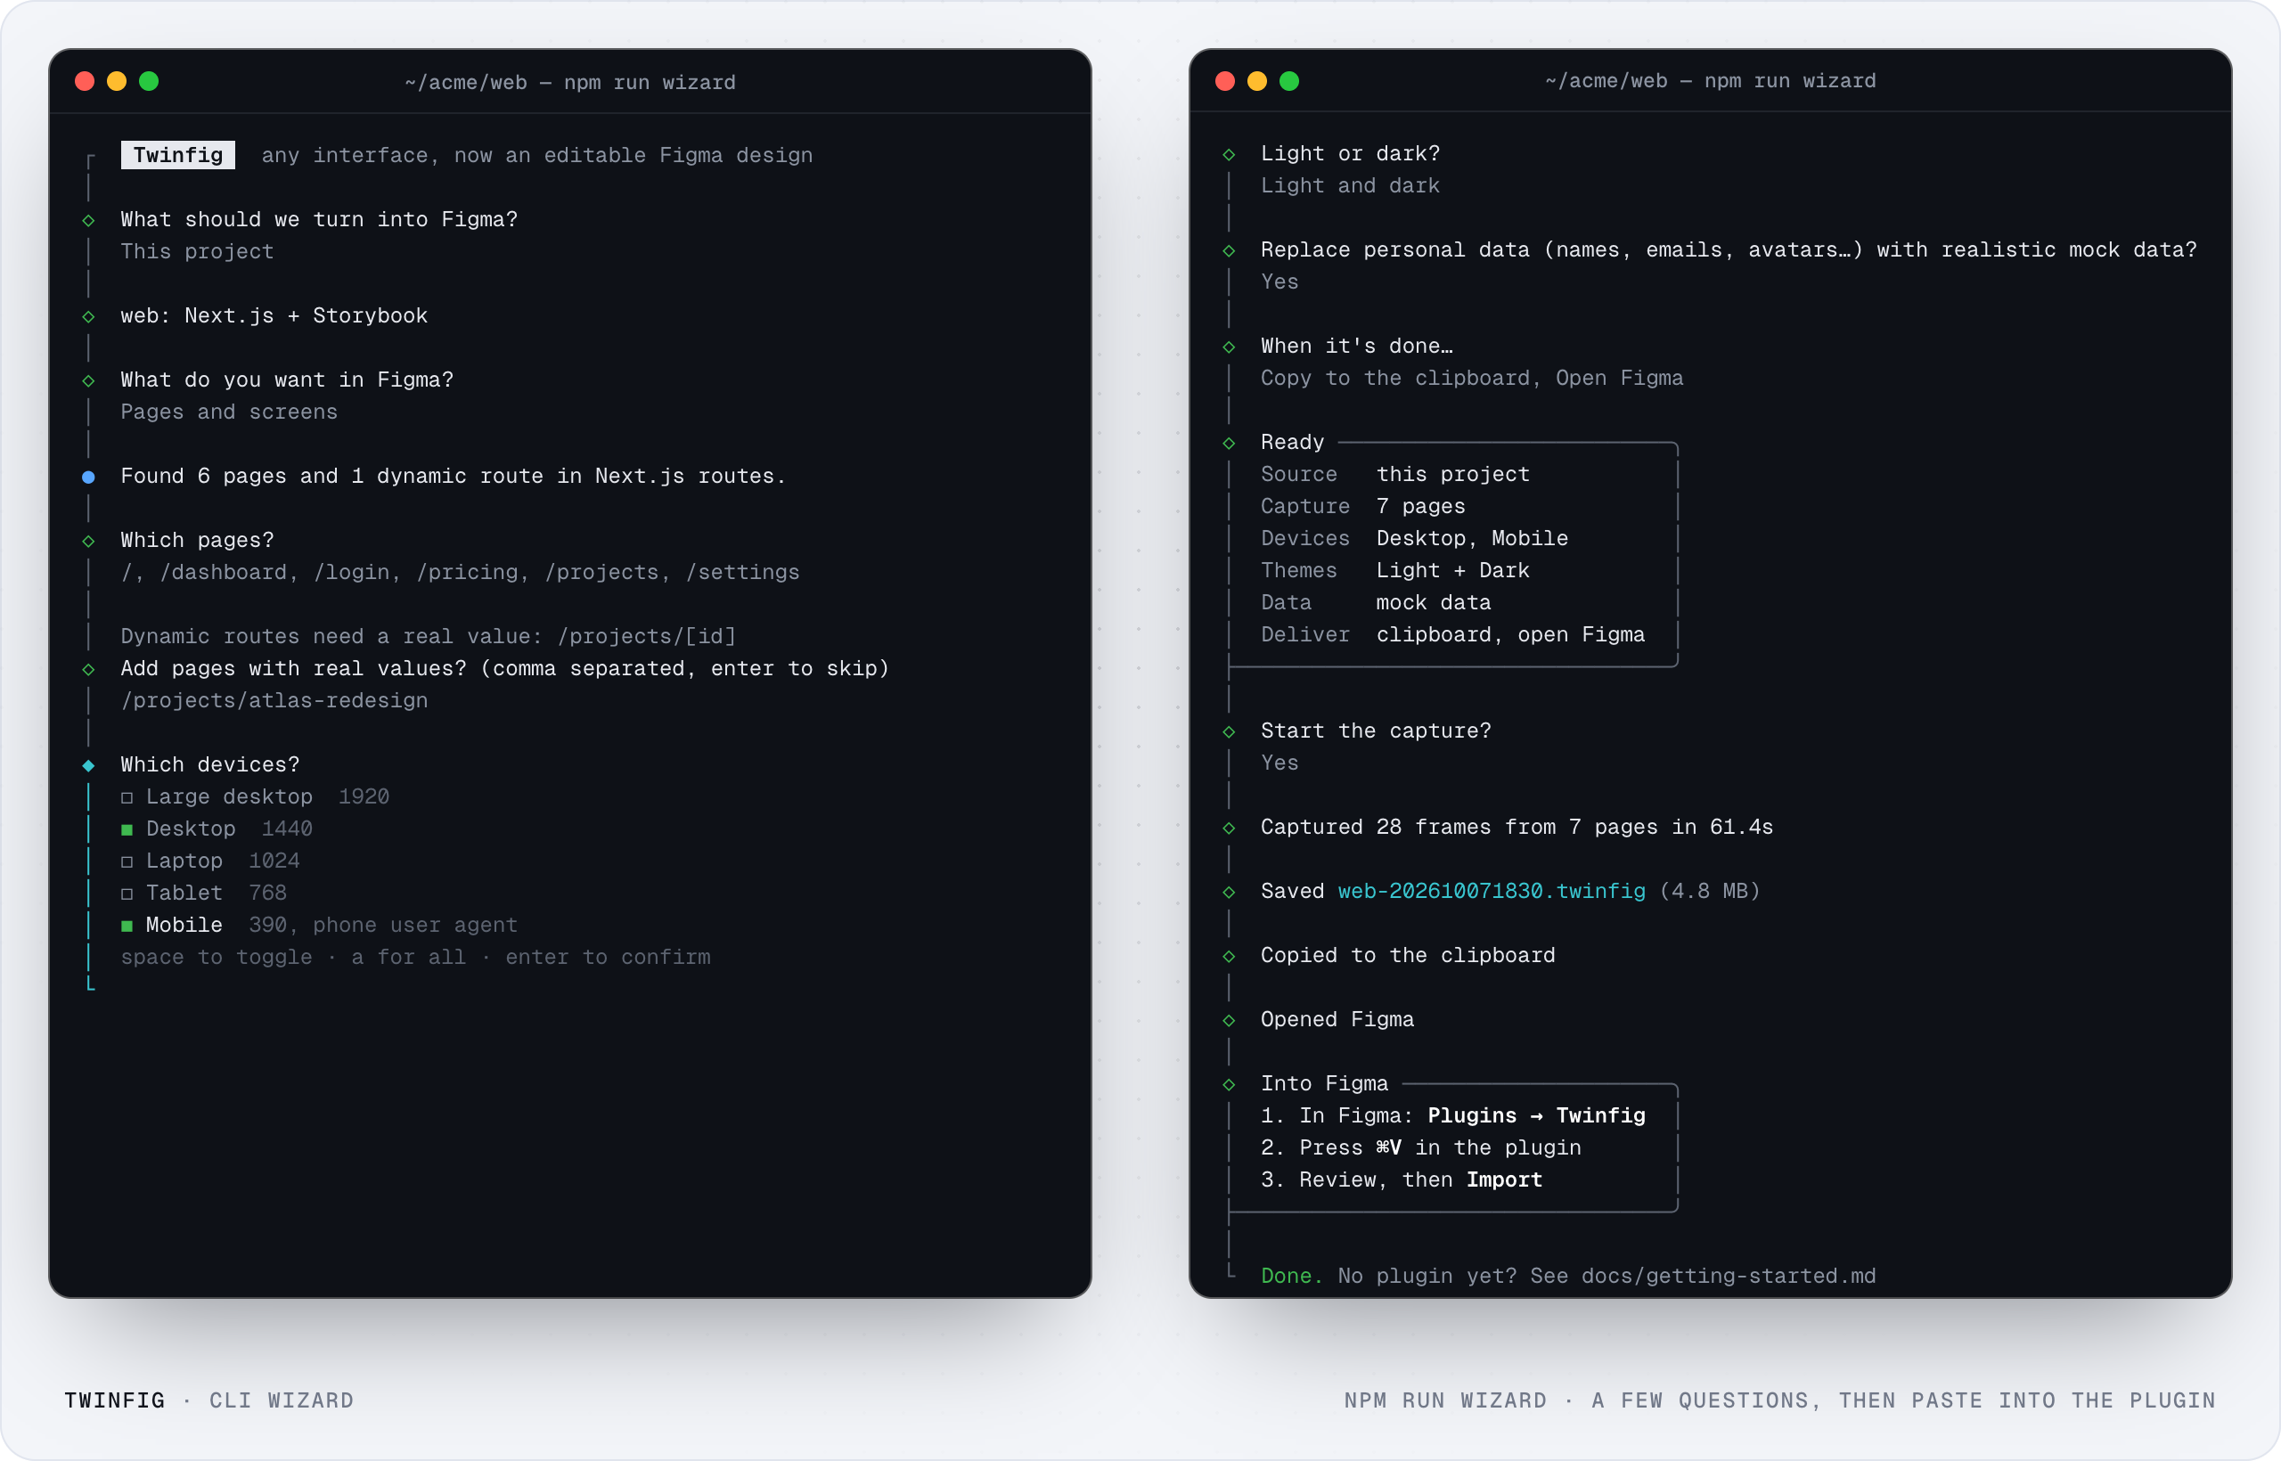Screen dimensions: 2281x1461
Task: Click diamond marker beside 'Opened Figma'
Action: coord(1229,1021)
